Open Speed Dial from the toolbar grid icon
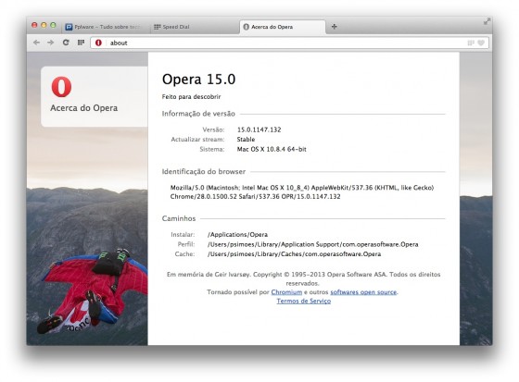The height and width of the screenshot is (382, 519). pyautogui.click(x=82, y=43)
